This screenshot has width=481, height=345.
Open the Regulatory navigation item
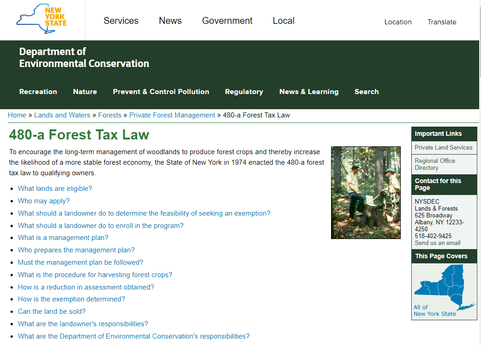[x=244, y=92]
